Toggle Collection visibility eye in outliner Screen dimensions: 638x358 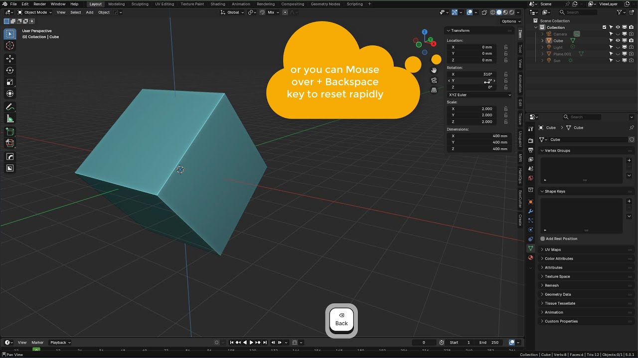click(x=618, y=27)
